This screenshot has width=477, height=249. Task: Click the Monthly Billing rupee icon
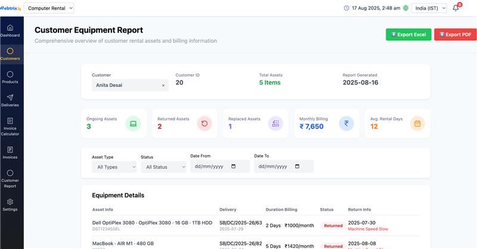[x=346, y=124]
